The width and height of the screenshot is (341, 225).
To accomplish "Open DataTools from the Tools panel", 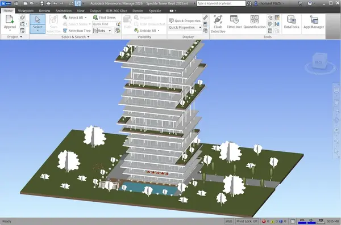I will pyautogui.click(x=292, y=22).
